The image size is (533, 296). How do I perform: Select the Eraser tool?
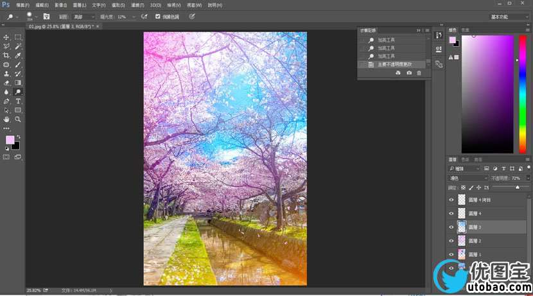click(x=6, y=82)
